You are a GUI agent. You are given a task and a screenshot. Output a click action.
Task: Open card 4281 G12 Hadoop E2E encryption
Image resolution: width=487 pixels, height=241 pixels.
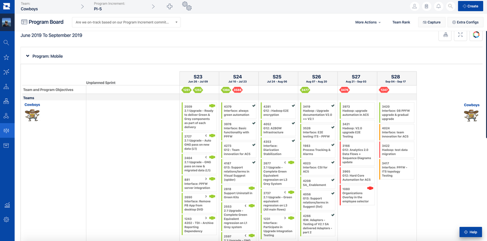point(278,111)
